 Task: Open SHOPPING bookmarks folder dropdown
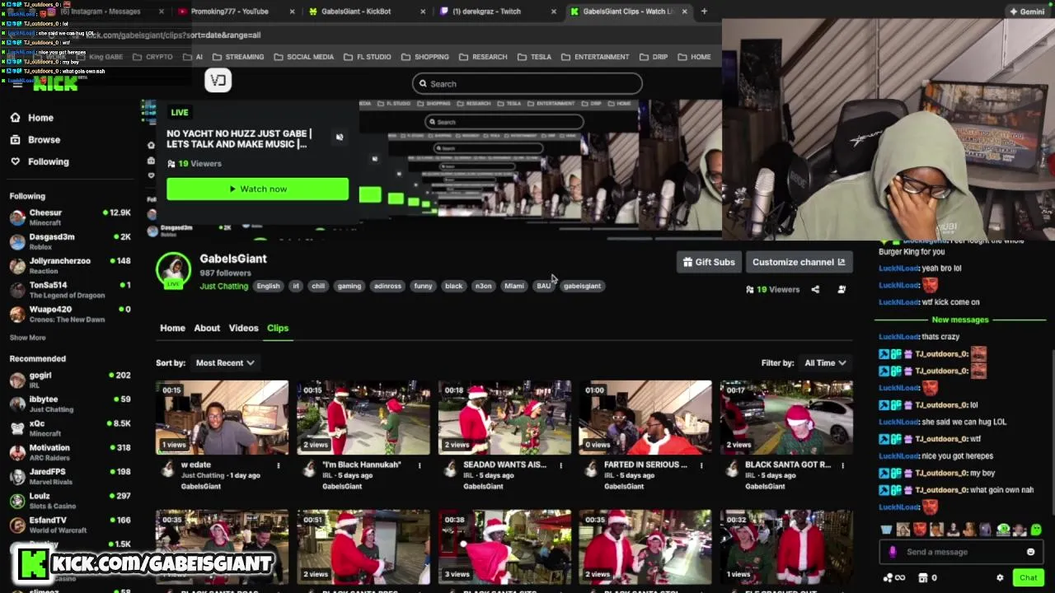[424, 57]
